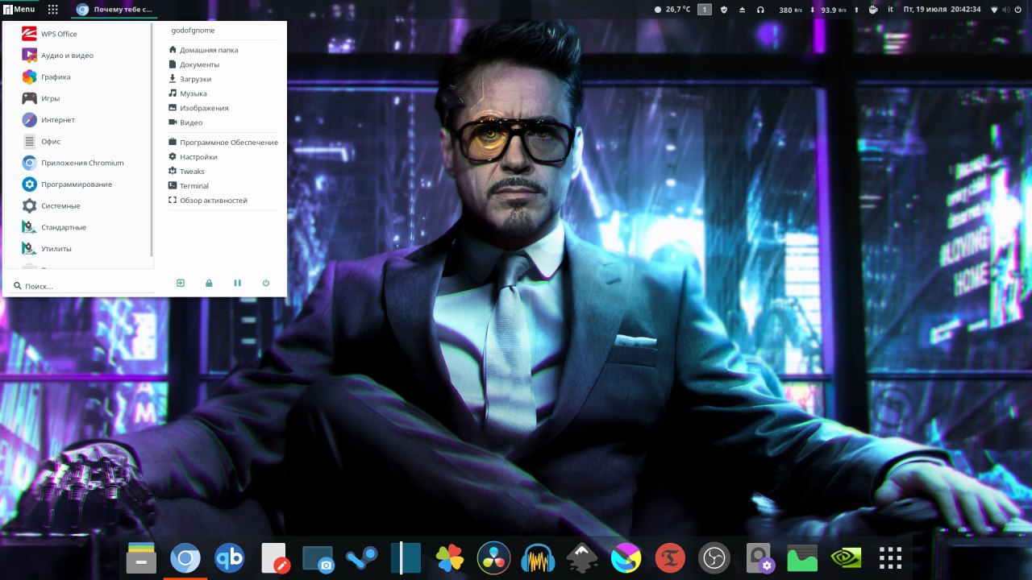
Task: Open the volume icon in system tray
Action: point(1006,9)
